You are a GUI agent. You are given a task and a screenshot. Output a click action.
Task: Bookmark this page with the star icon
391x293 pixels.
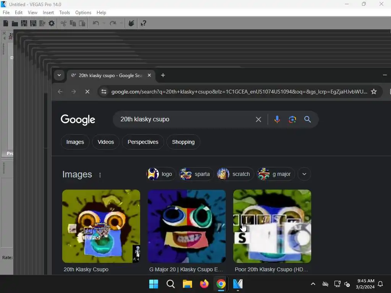click(x=373, y=92)
